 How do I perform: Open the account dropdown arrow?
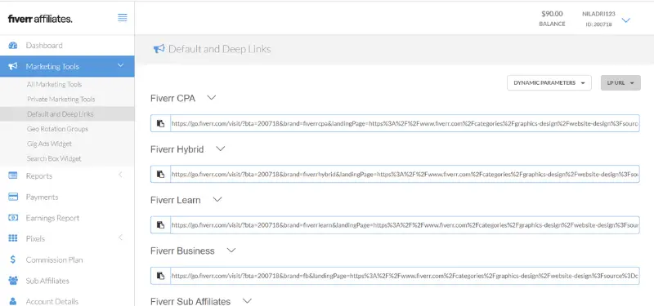[625, 20]
